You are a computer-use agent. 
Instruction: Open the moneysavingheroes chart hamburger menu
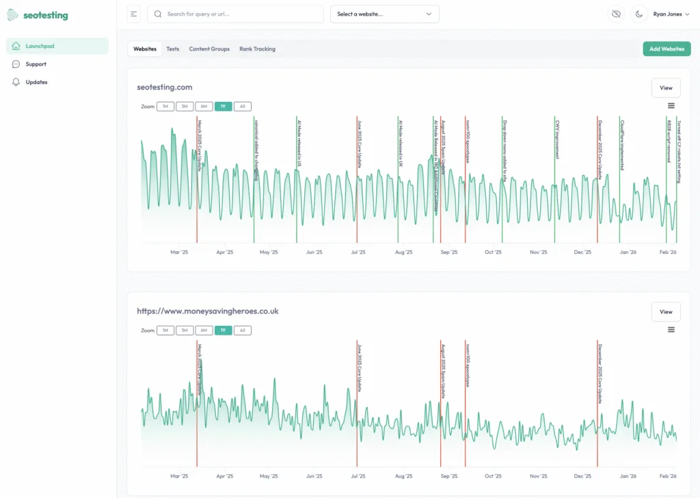(x=671, y=329)
